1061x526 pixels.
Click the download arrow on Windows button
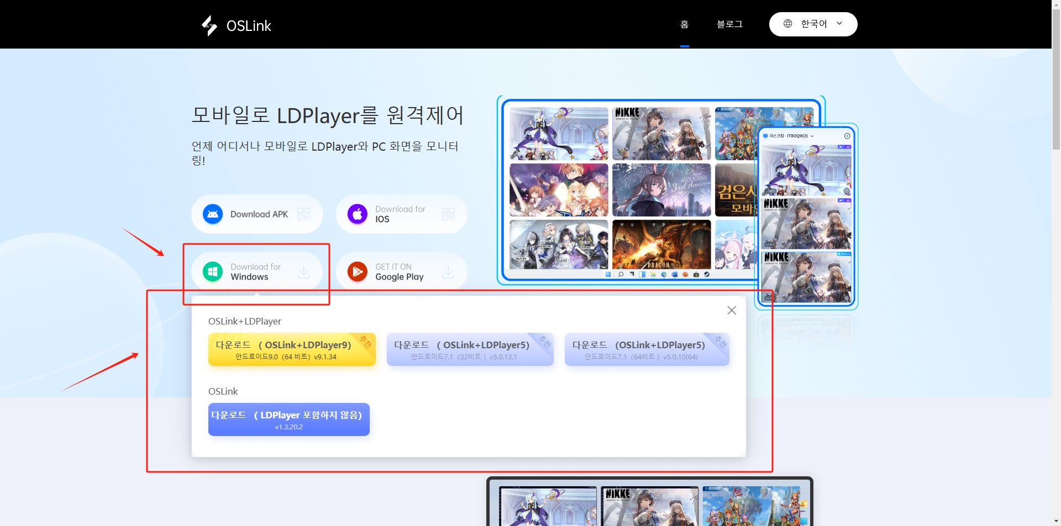pos(303,272)
